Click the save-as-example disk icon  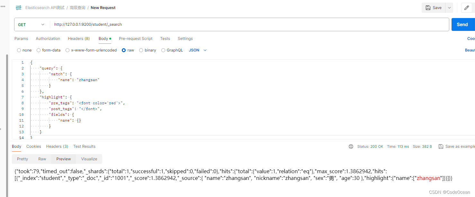(441, 146)
